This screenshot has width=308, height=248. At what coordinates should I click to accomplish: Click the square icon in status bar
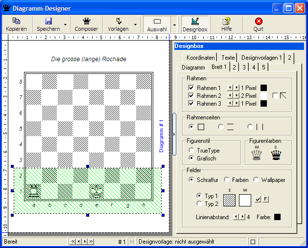[x=253, y=242]
